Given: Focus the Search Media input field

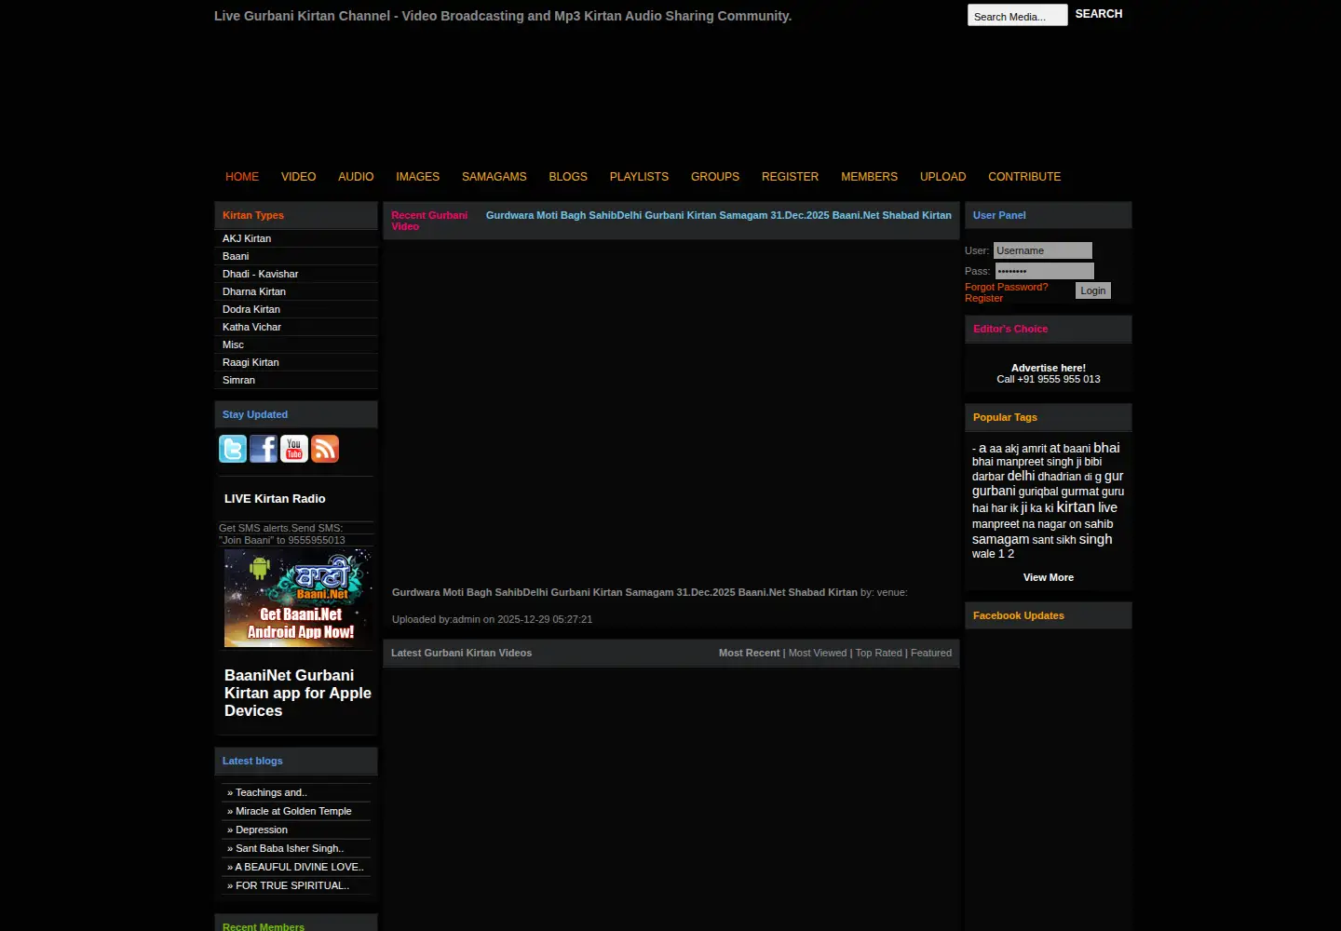Looking at the screenshot, I should [1018, 16].
